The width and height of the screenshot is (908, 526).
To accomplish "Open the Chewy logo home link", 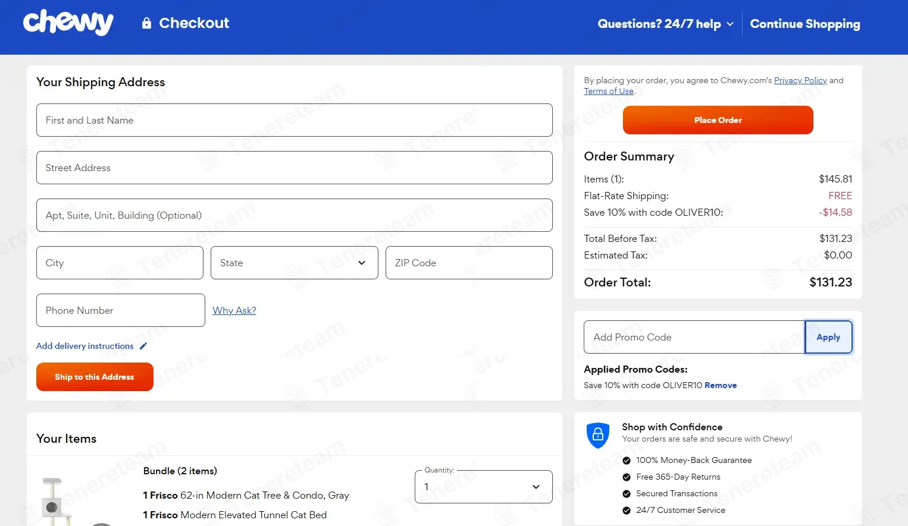I will click(x=68, y=23).
